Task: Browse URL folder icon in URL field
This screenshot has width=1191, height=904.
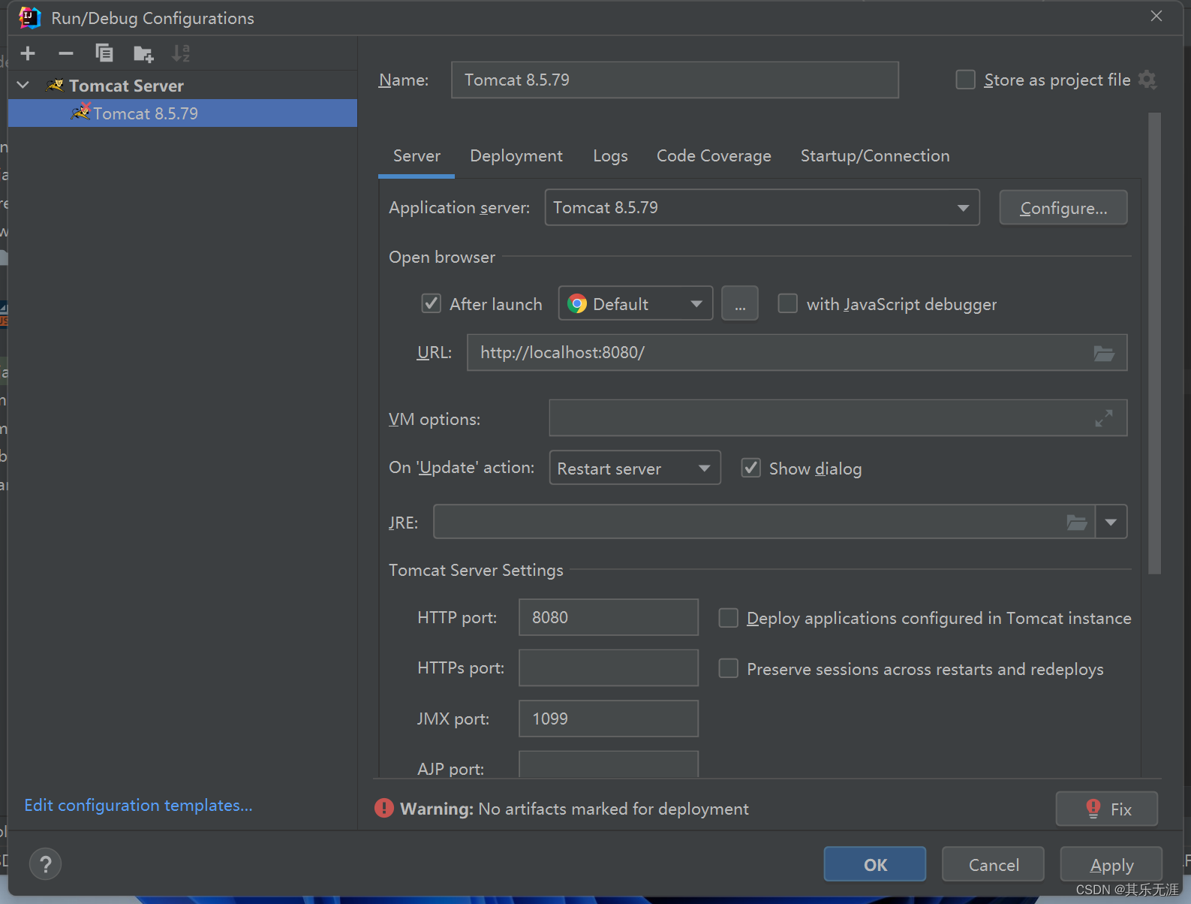Action: tap(1104, 353)
